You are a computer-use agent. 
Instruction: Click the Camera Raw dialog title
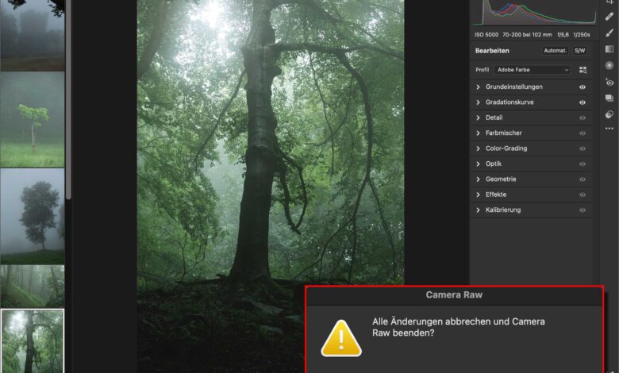click(454, 295)
